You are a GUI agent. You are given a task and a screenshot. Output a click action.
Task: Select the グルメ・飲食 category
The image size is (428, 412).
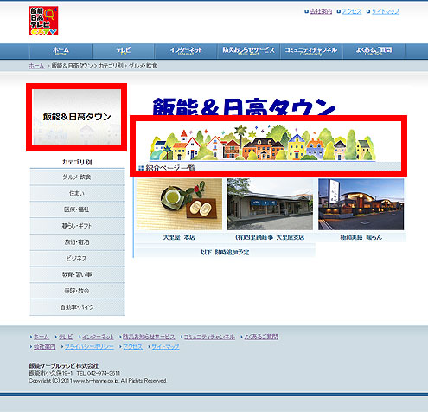(77, 177)
